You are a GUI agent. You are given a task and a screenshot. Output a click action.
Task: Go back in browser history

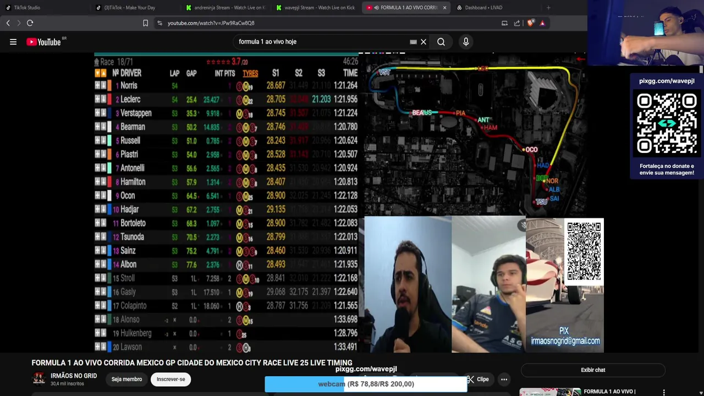pos(8,23)
